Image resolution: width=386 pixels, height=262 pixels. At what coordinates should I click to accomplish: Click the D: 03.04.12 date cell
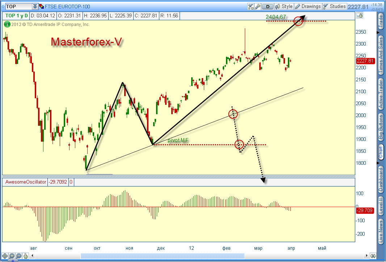click(x=43, y=16)
